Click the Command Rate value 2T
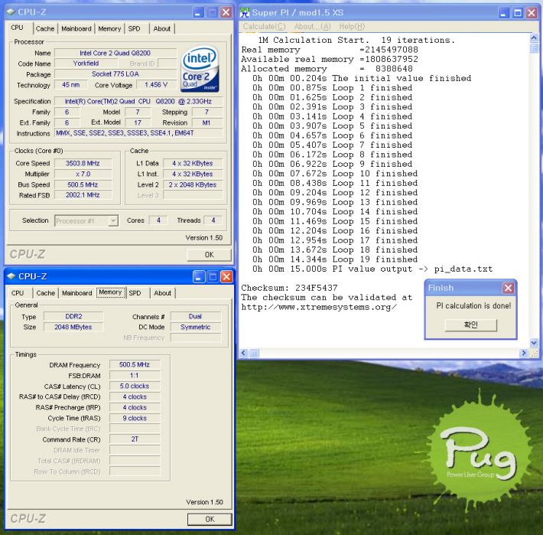The height and width of the screenshot is (535, 543). tap(135, 439)
